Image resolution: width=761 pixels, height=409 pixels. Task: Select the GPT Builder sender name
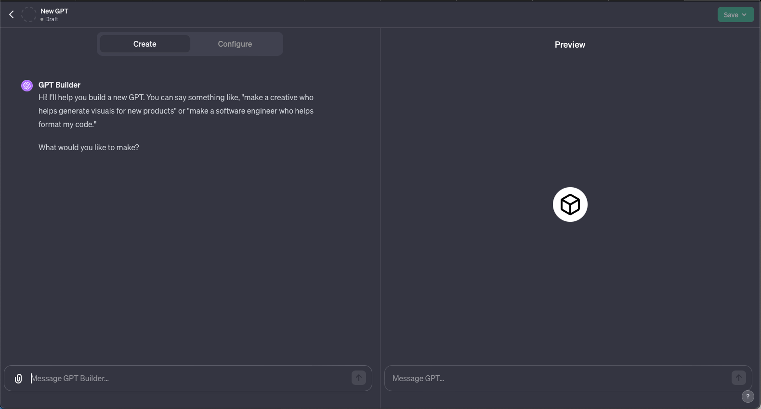click(x=59, y=85)
